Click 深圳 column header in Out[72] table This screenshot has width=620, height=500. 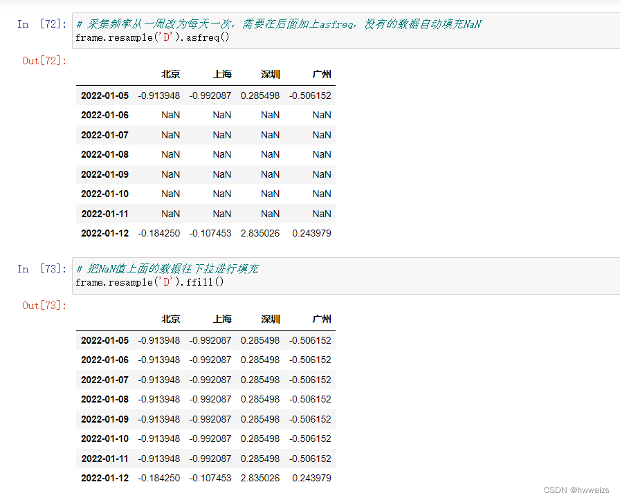point(271,74)
